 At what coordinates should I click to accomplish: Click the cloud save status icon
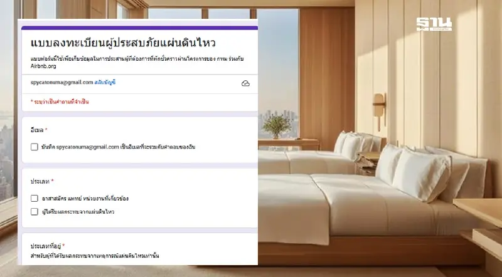pos(245,83)
